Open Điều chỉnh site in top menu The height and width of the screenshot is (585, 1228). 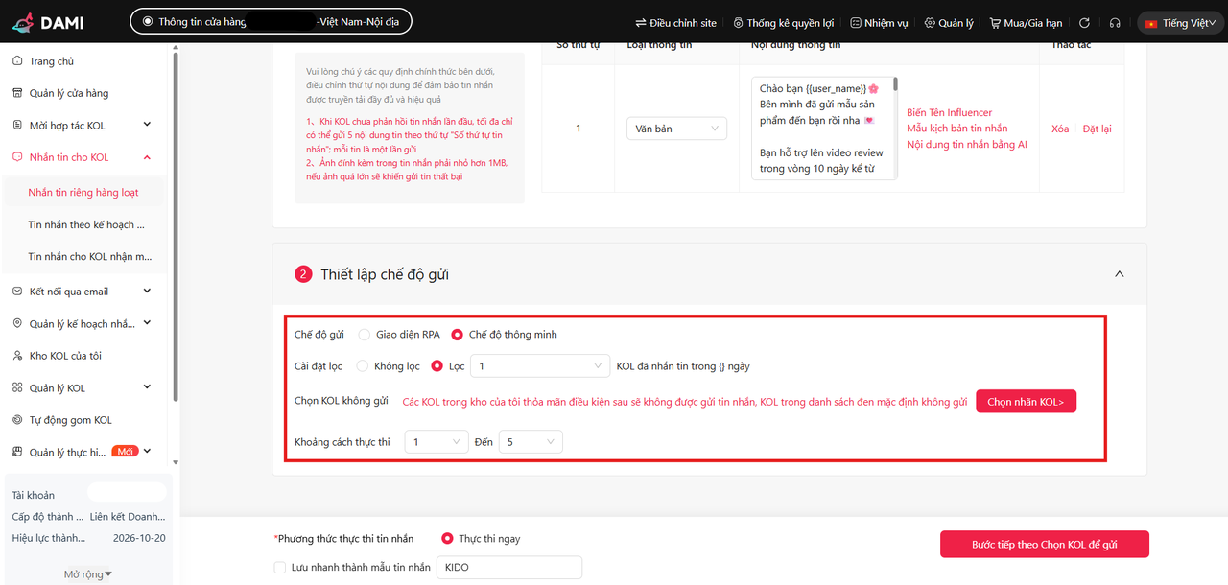[675, 23]
